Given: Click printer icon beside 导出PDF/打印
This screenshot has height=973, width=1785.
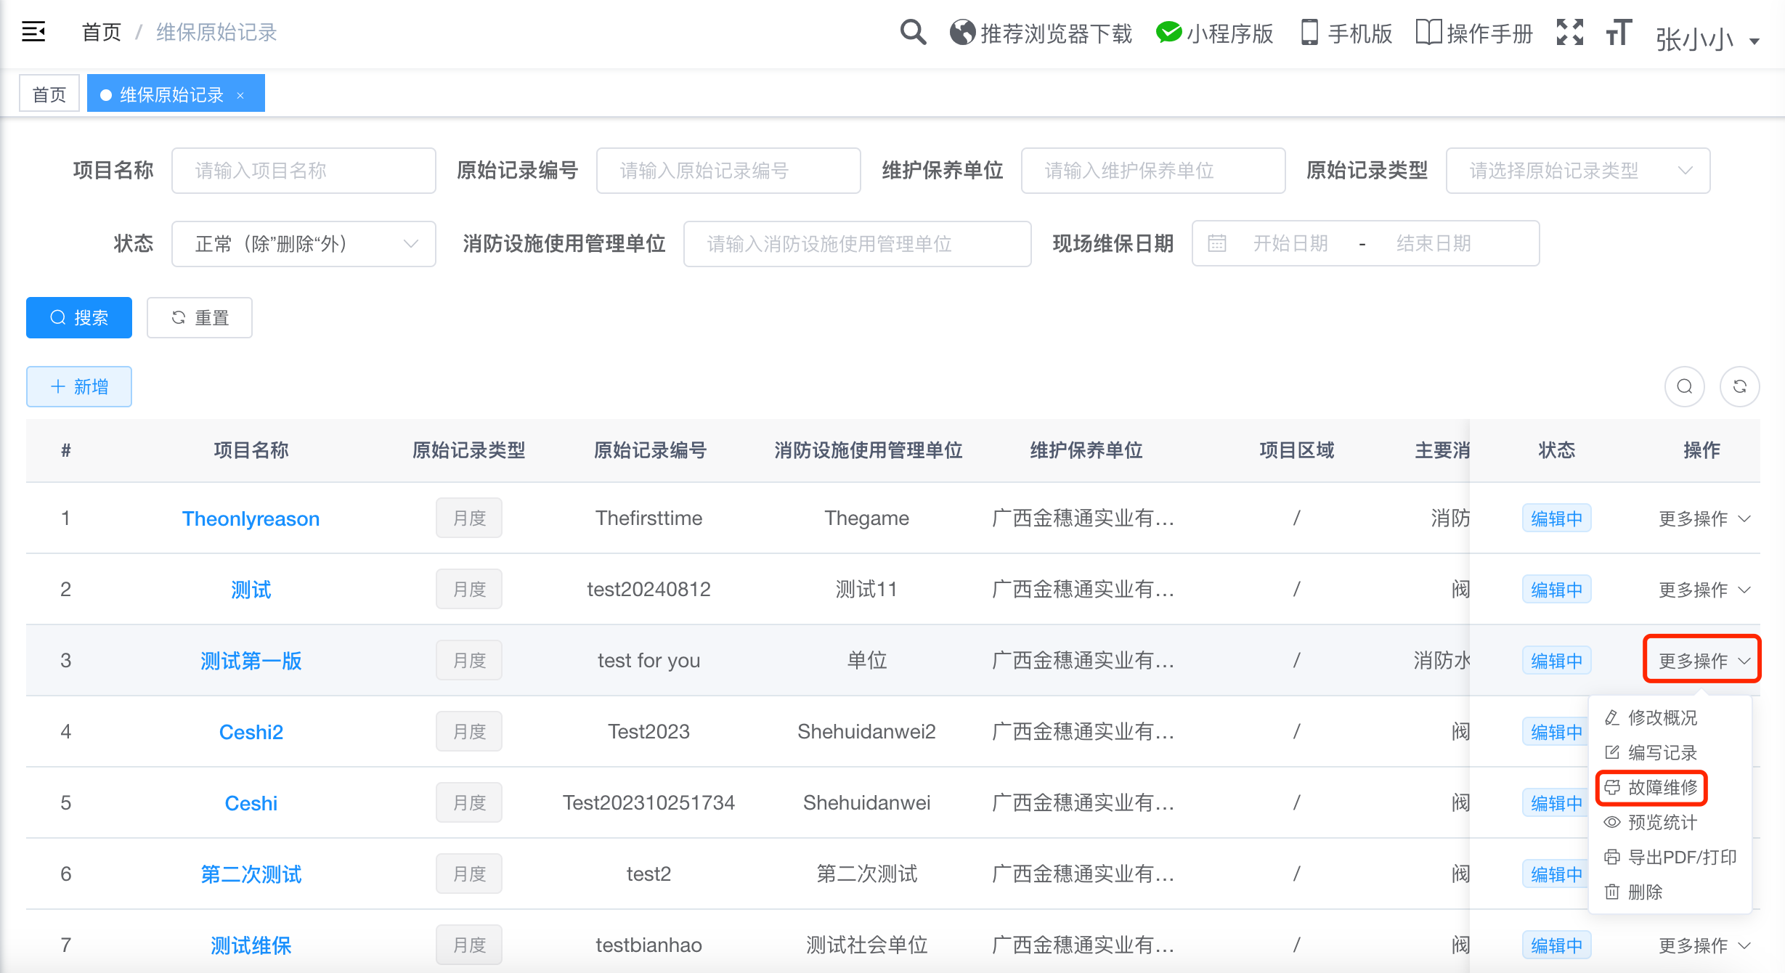Looking at the screenshot, I should [x=1612, y=857].
